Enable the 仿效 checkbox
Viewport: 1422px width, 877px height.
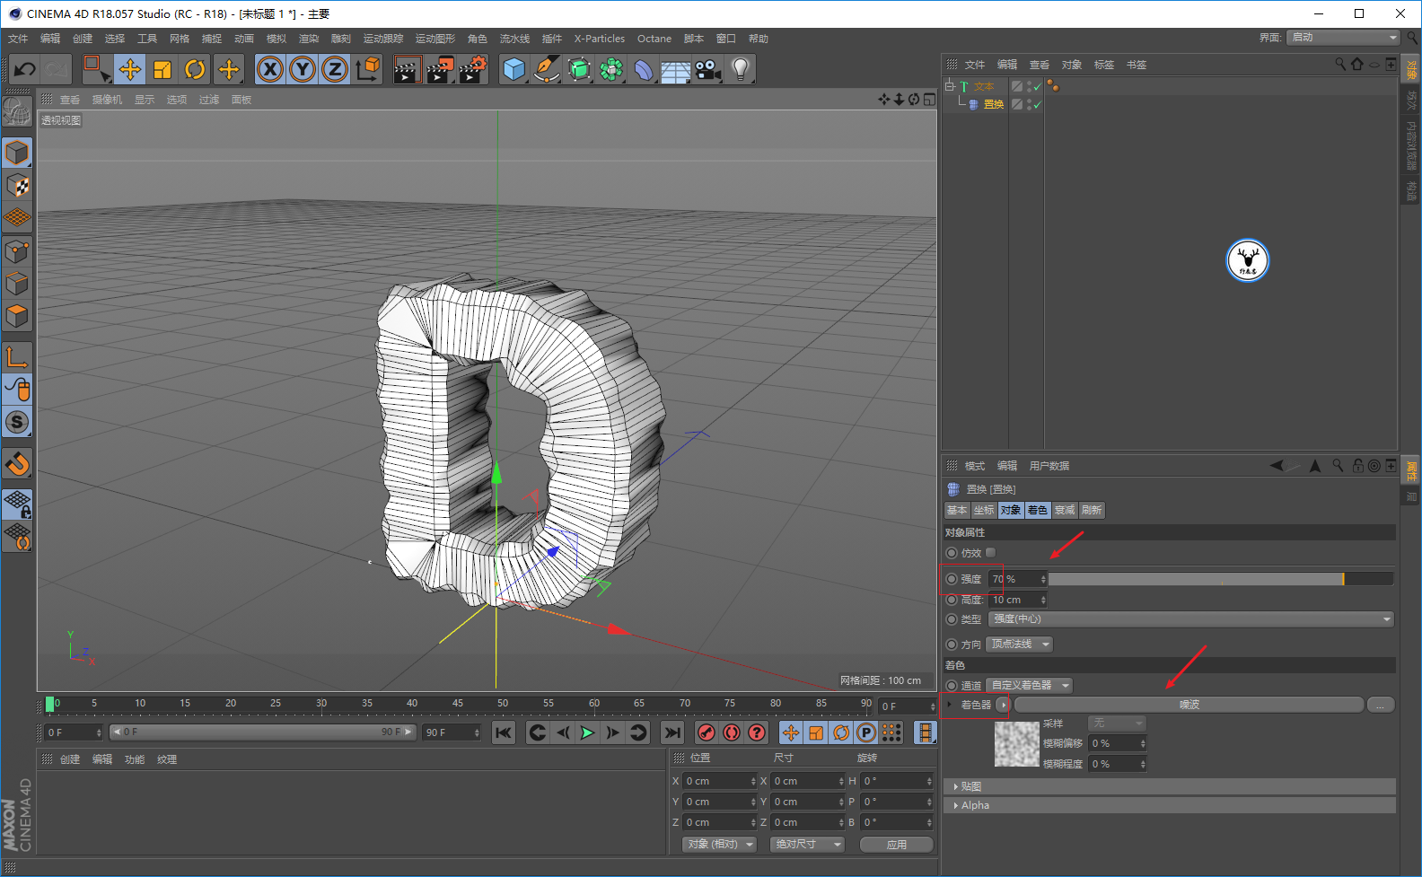(991, 553)
